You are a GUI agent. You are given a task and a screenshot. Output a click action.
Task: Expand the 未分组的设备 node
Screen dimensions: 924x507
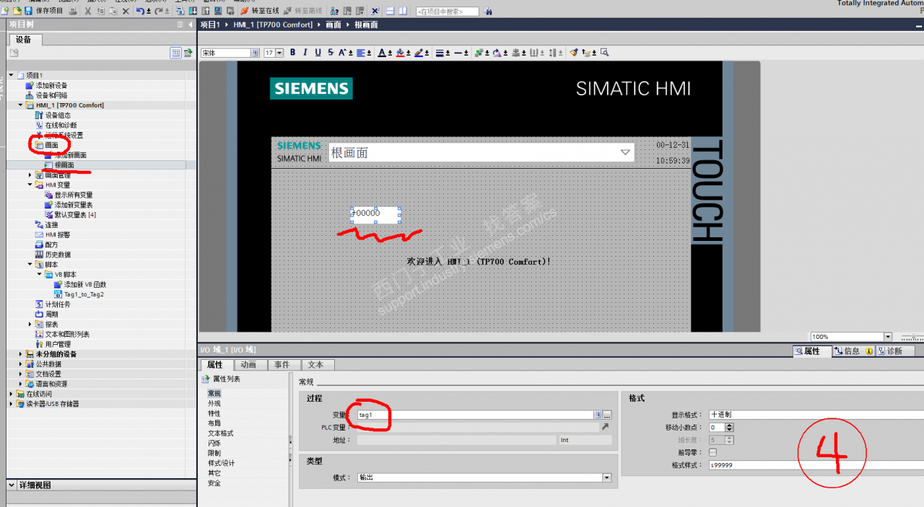pyautogui.click(x=21, y=354)
